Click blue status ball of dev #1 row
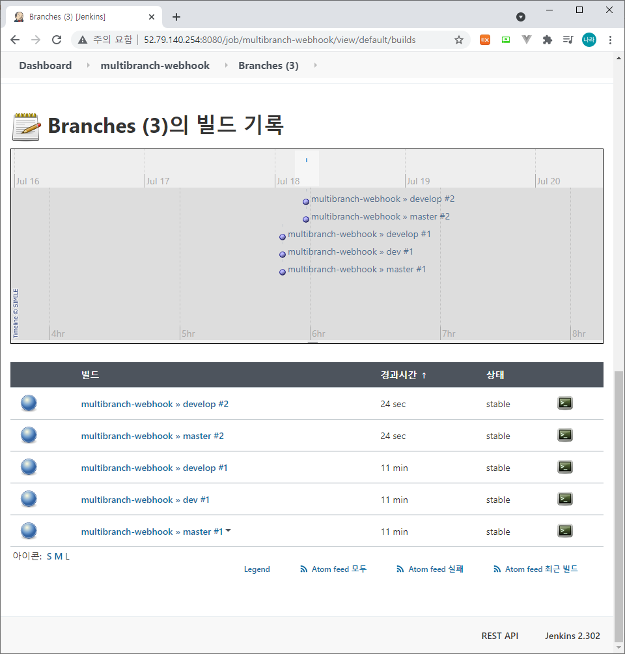 coord(29,499)
